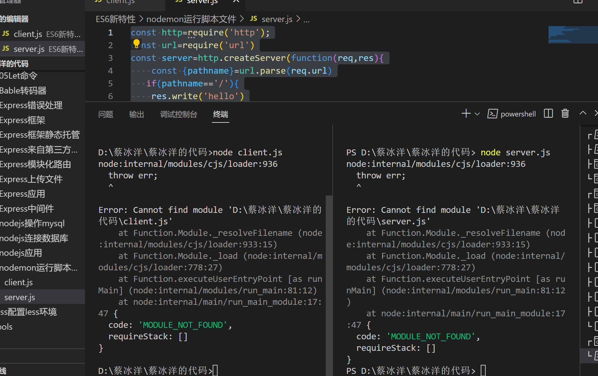
Task: Click the 洋的代码 folder section header
Action: tap(42, 64)
